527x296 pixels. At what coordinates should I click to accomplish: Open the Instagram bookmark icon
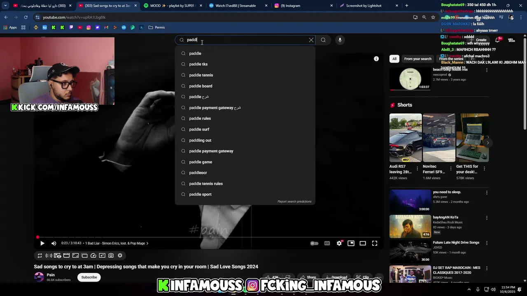(89, 28)
